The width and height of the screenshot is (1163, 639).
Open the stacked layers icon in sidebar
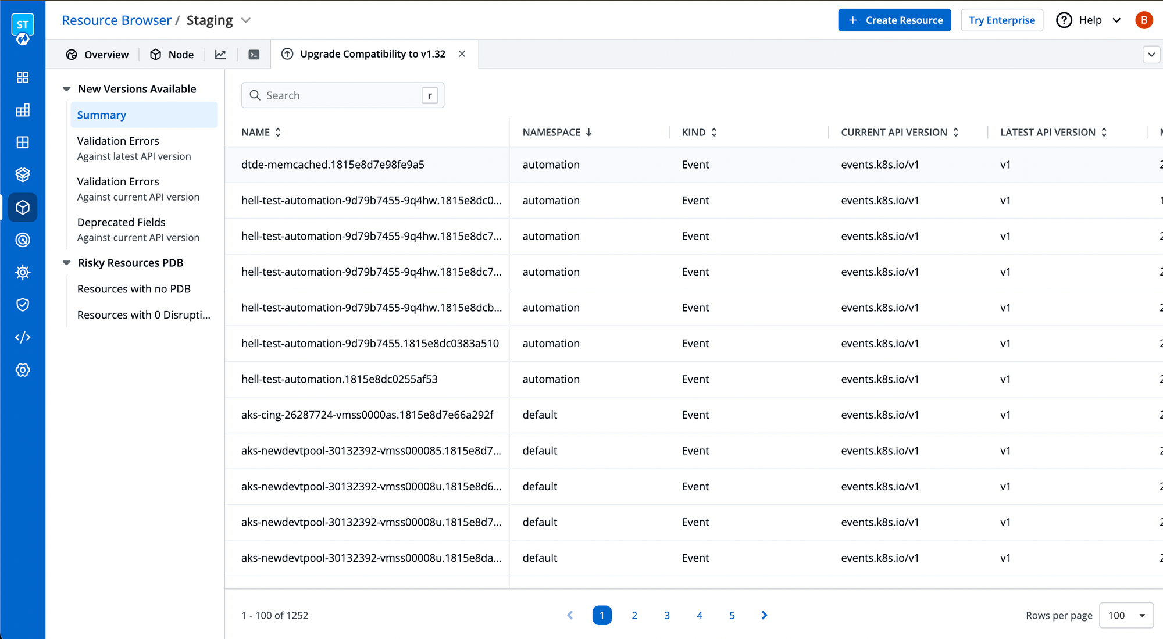(23, 174)
